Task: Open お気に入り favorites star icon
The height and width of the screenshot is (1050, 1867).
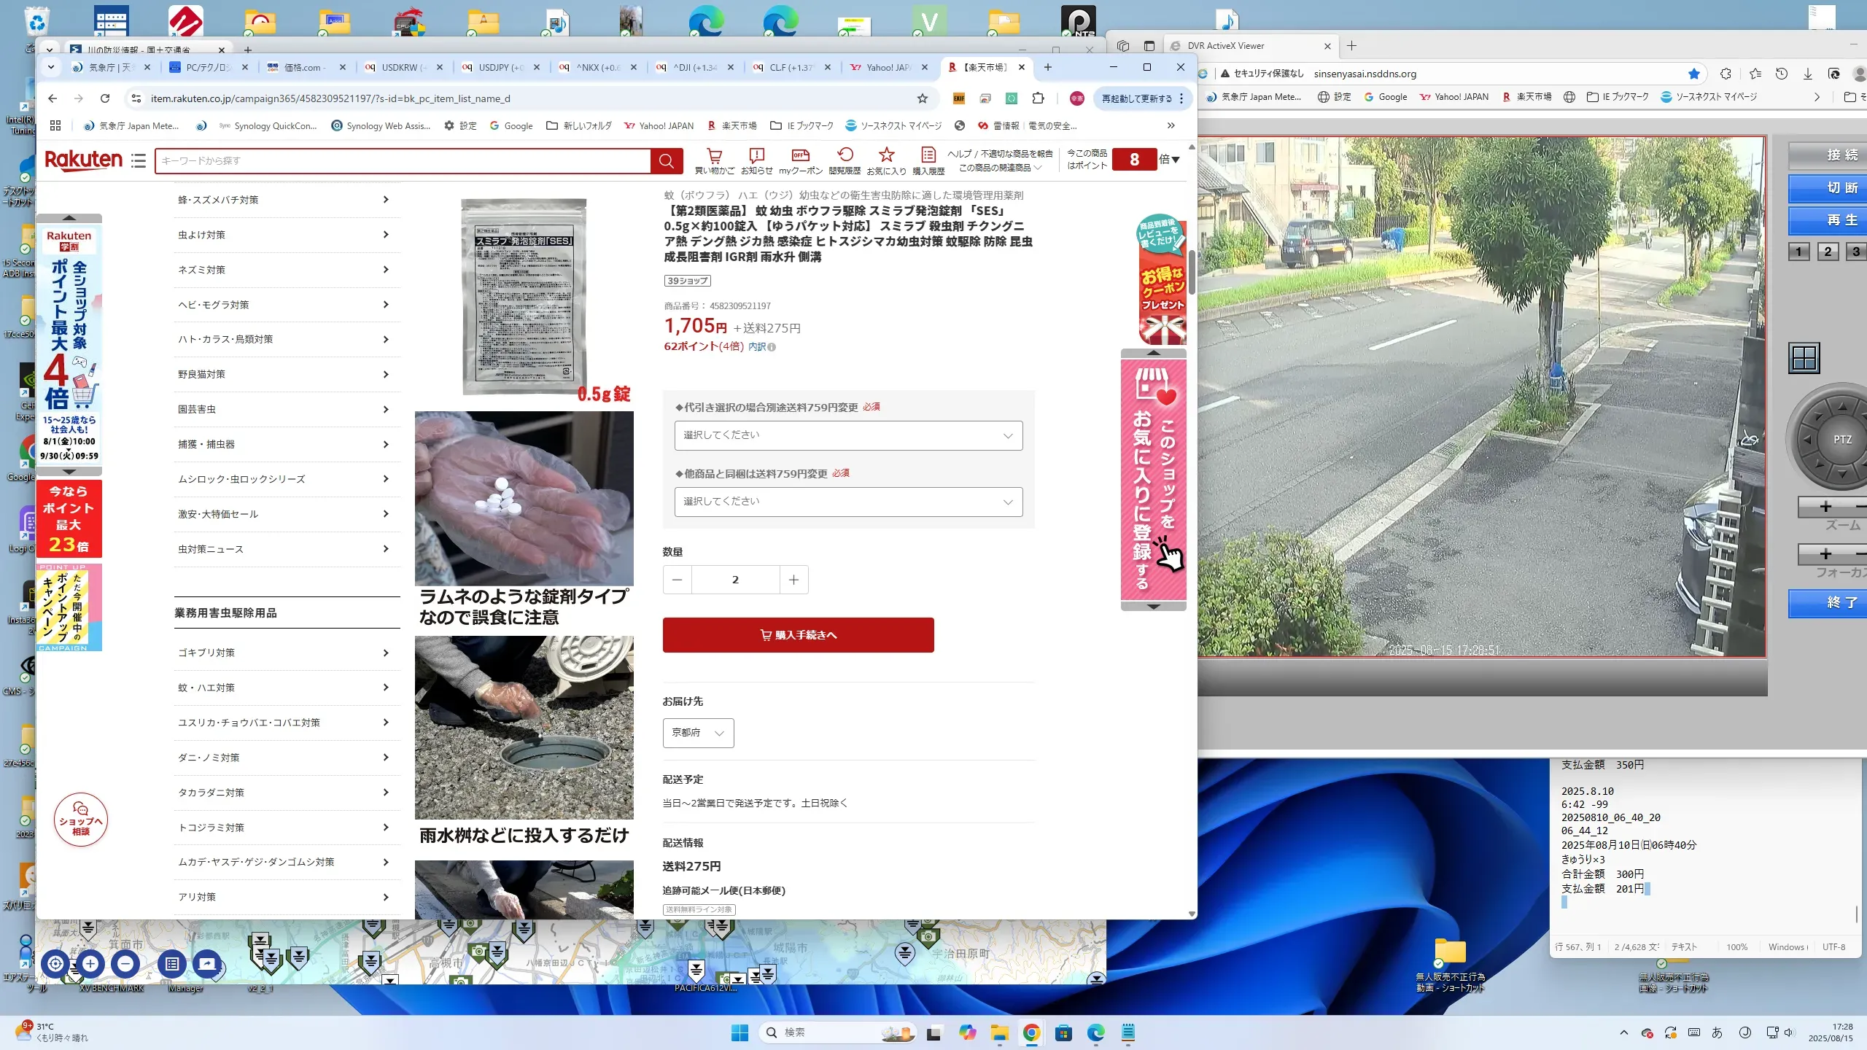Action: point(886,156)
